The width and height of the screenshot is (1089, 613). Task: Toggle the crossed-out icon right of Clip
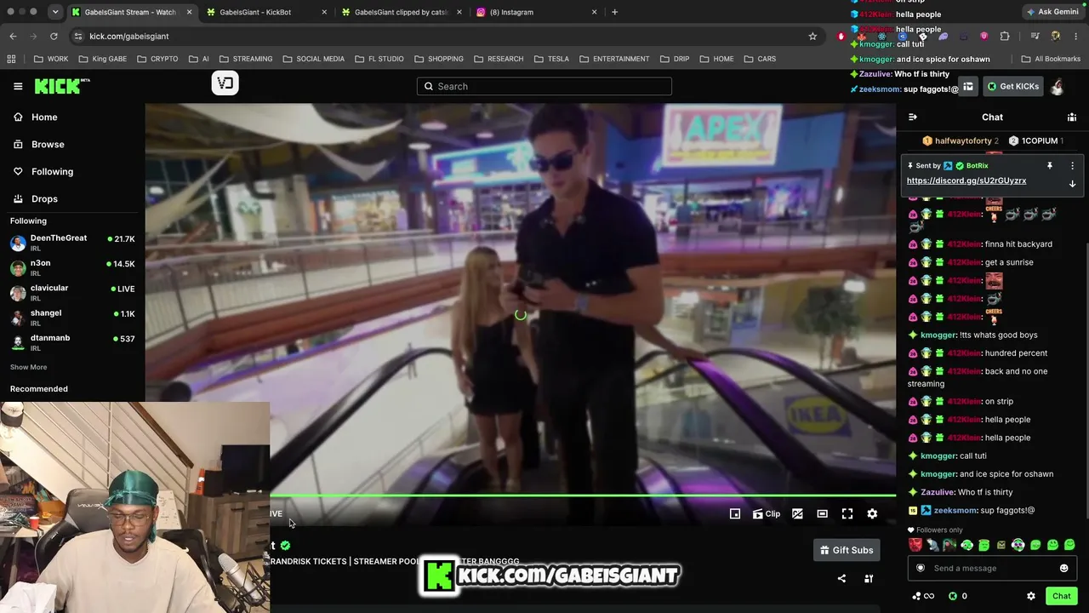click(797, 513)
